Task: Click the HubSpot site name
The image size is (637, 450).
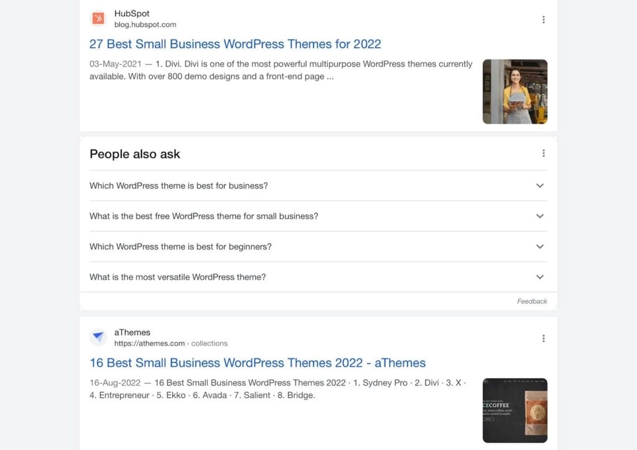Action: point(132,14)
